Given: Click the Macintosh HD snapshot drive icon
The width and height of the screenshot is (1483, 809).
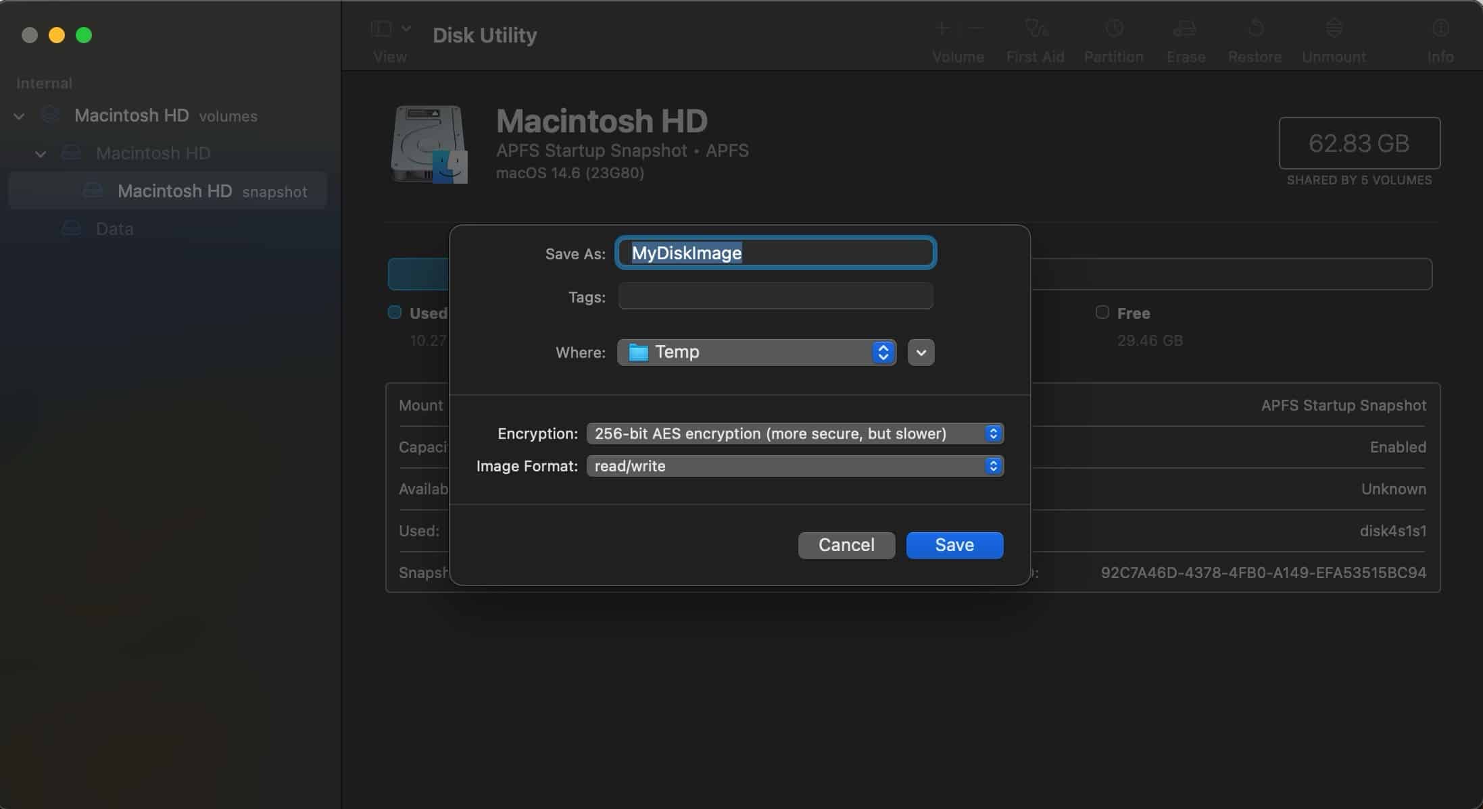Looking at the screenshot, I should click(93, 191).
